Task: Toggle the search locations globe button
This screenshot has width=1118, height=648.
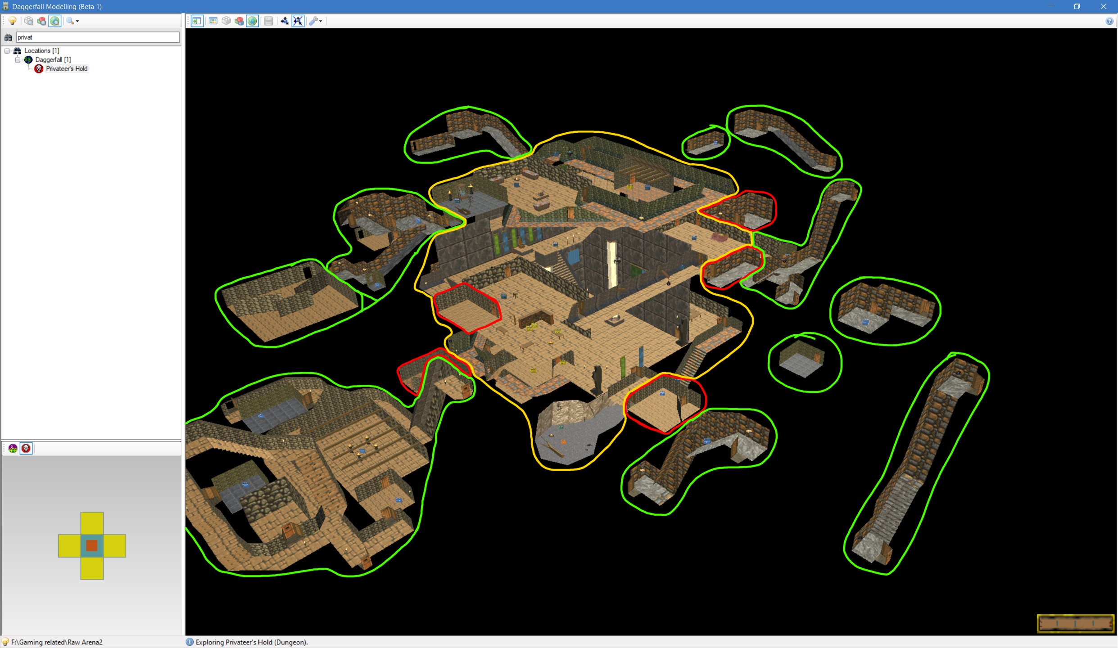Action: [55, 21]
